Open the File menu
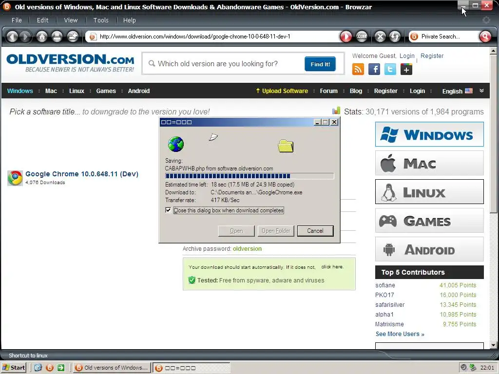 pos(17,20)
